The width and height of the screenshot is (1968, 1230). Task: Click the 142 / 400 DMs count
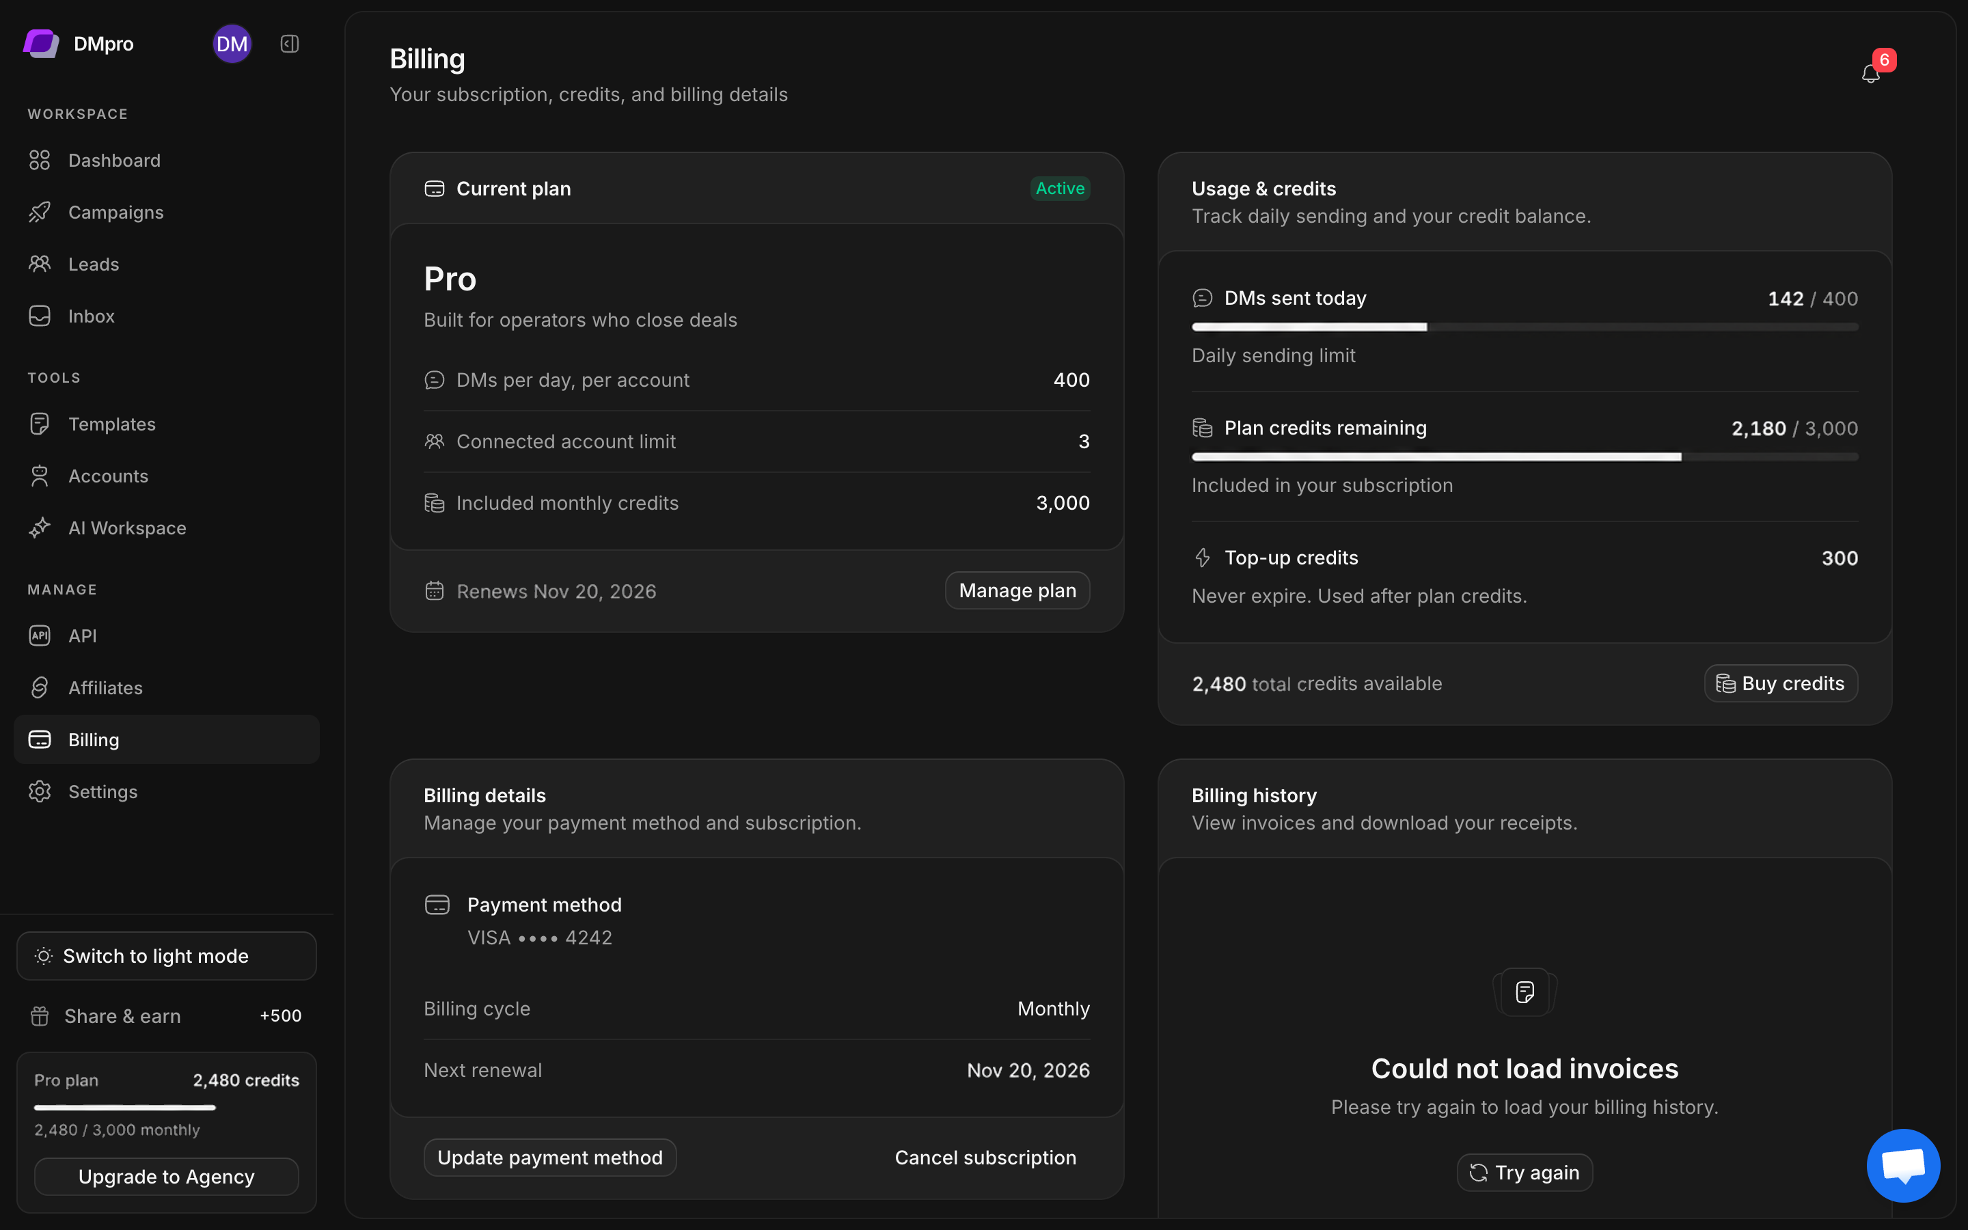coord(1813,299)
